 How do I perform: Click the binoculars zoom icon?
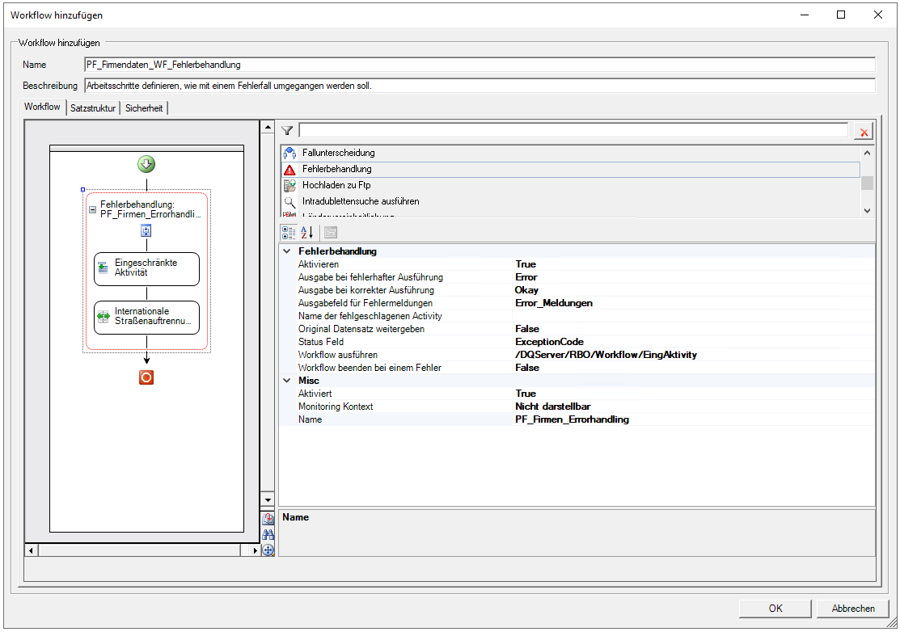268,534
